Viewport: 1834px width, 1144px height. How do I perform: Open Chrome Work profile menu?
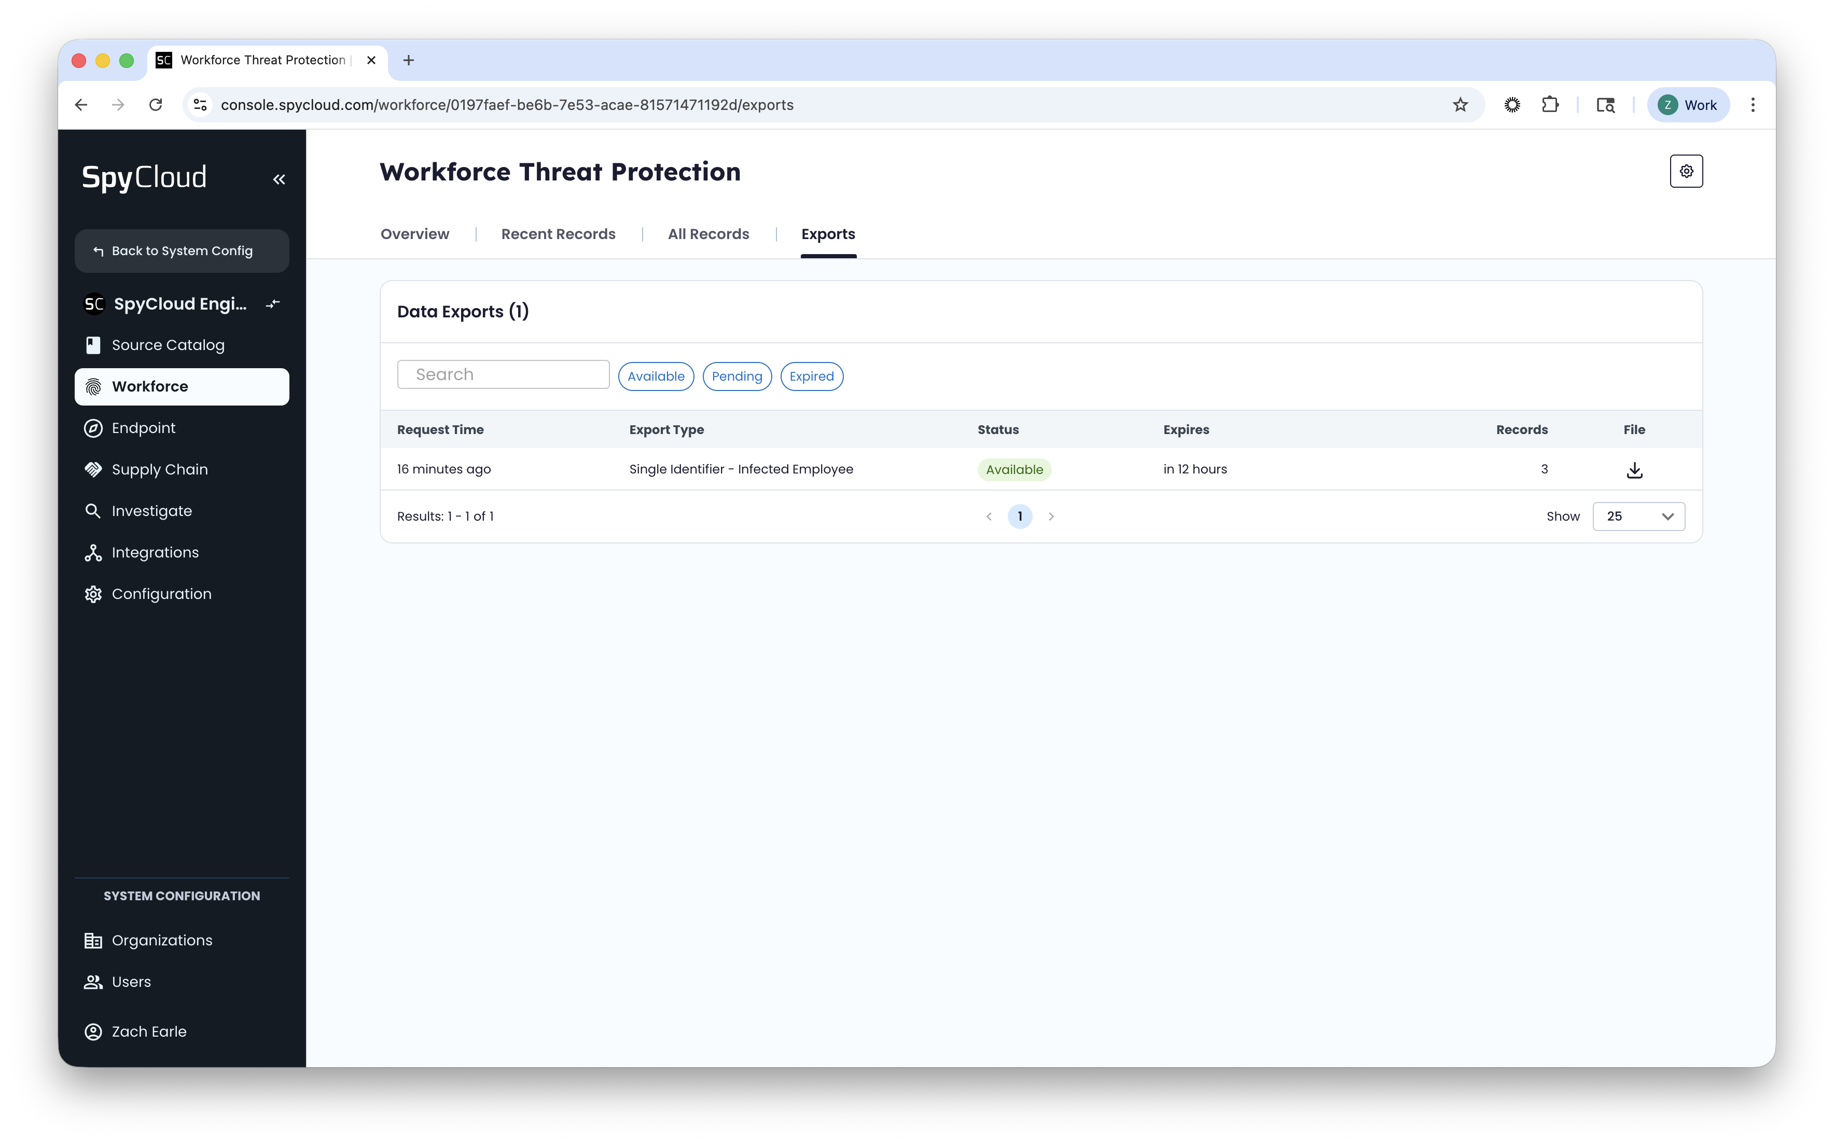(1687, 105)
